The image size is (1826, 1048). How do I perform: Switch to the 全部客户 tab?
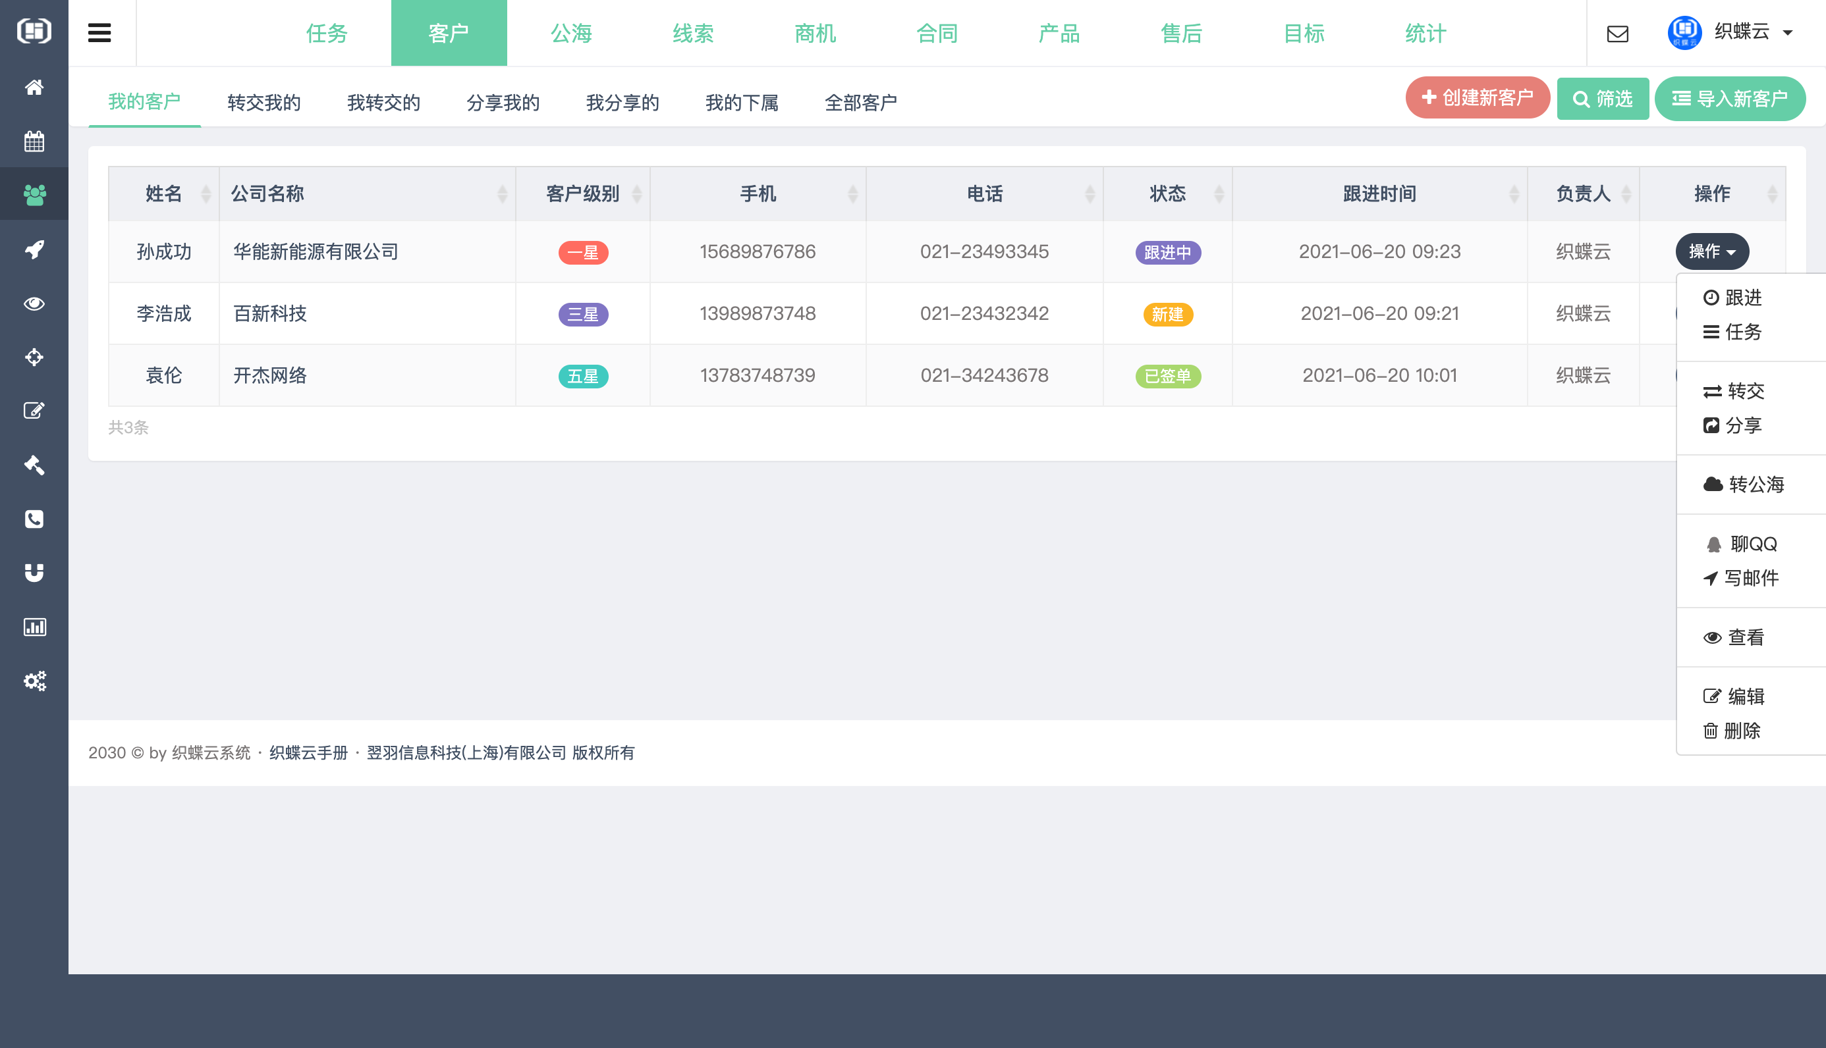[861, 102]
